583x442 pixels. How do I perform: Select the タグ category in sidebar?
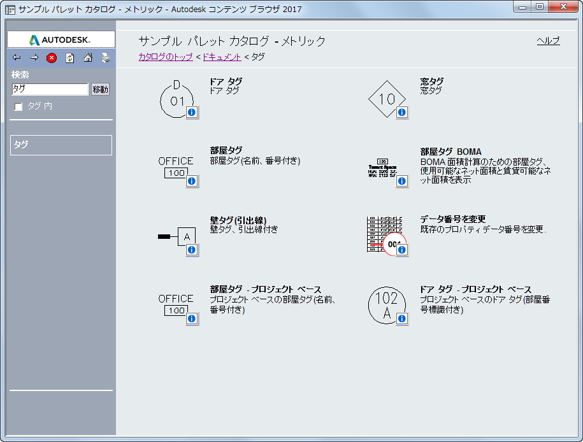tap(61, 145)
